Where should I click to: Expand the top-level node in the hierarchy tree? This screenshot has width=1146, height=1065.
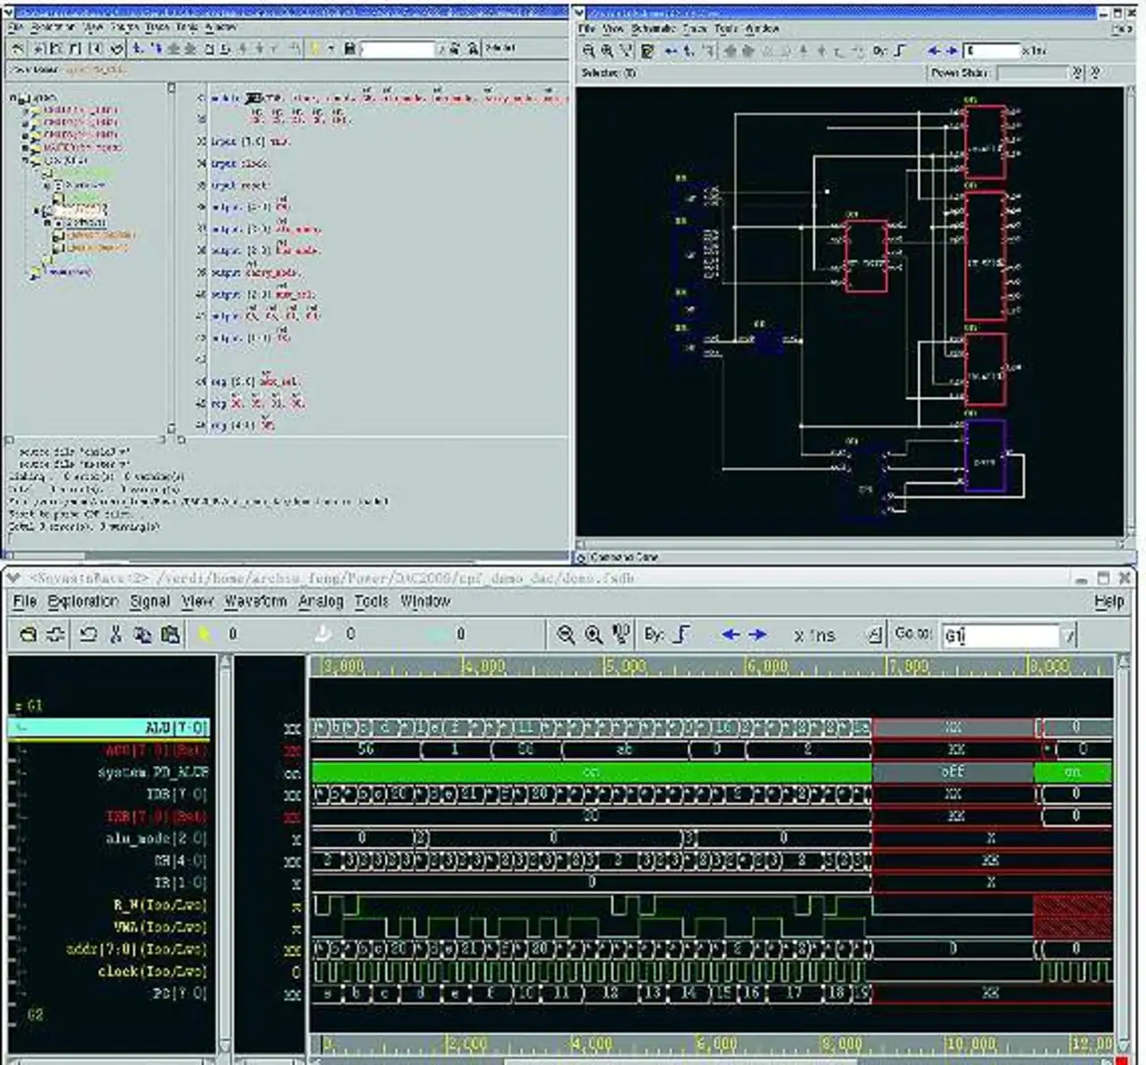(14, 97)
